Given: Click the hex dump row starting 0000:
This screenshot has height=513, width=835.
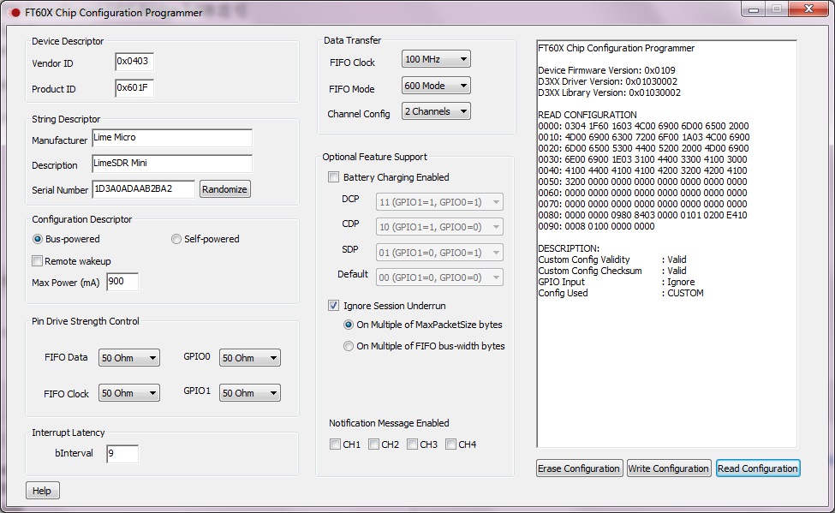Looking at the screenshot, I should tap(643, 126).
